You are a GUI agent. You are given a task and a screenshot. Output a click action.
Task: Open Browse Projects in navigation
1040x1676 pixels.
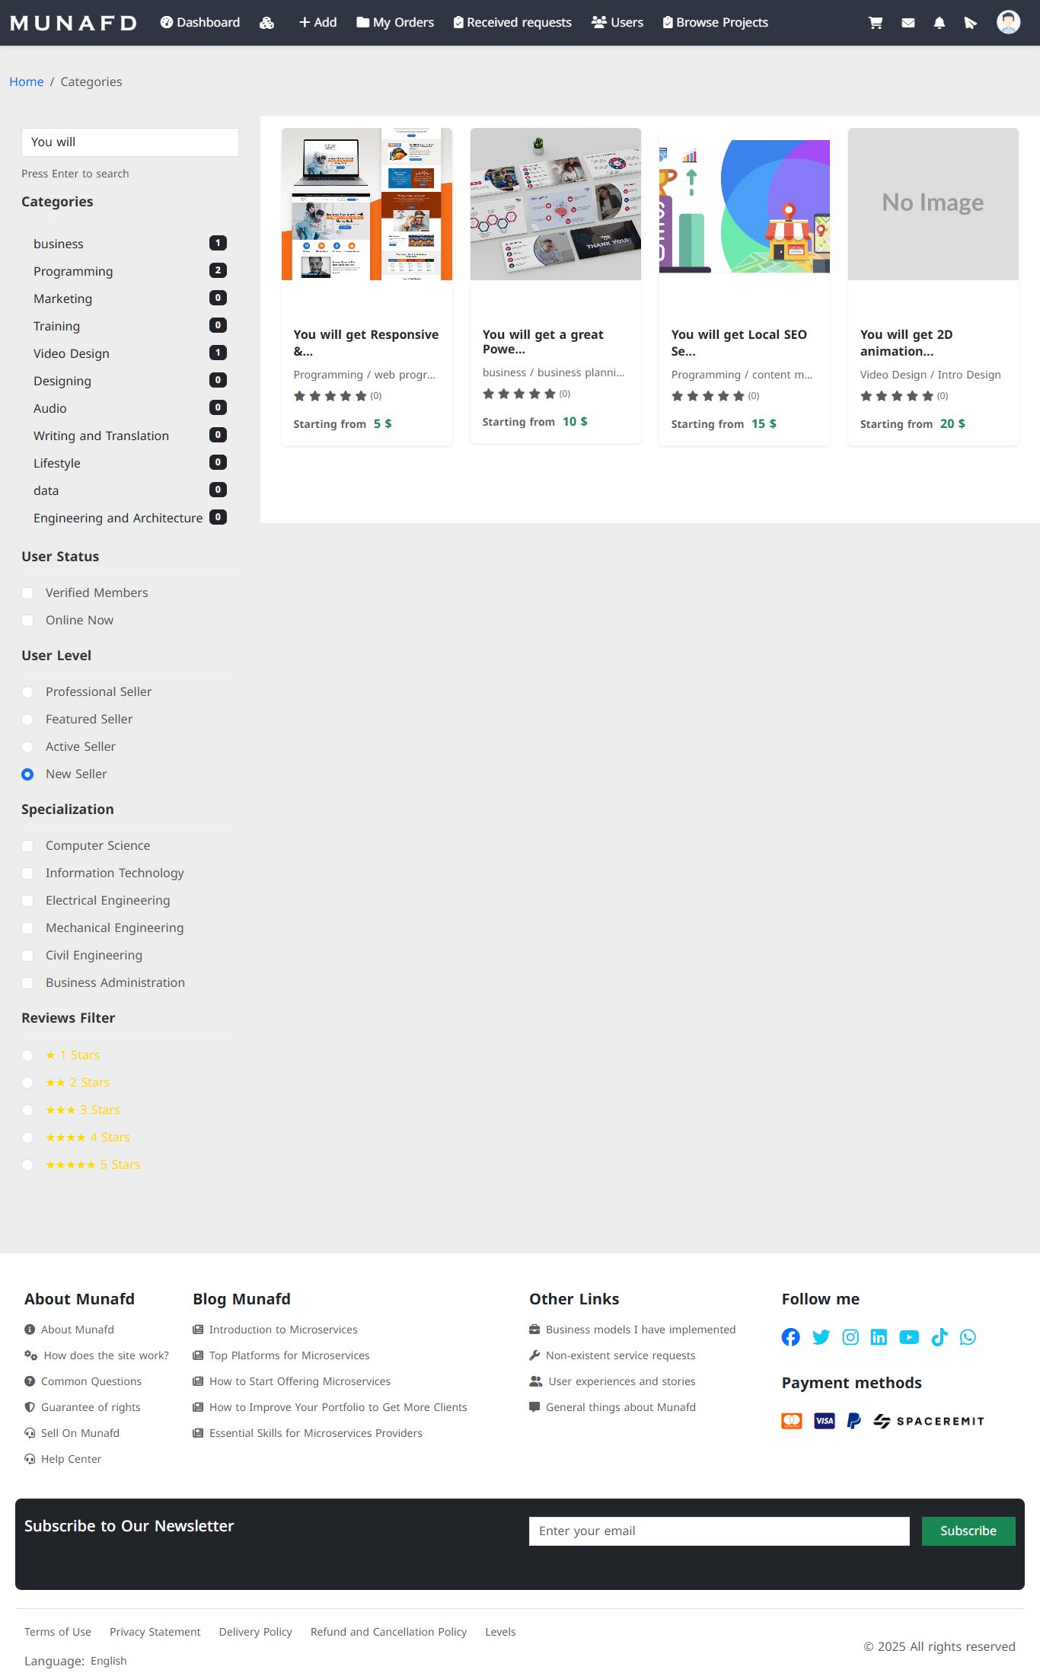(x=715, y=23)
